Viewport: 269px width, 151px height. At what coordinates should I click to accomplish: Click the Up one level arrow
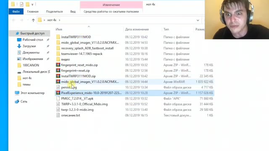[x=33, y=20]
